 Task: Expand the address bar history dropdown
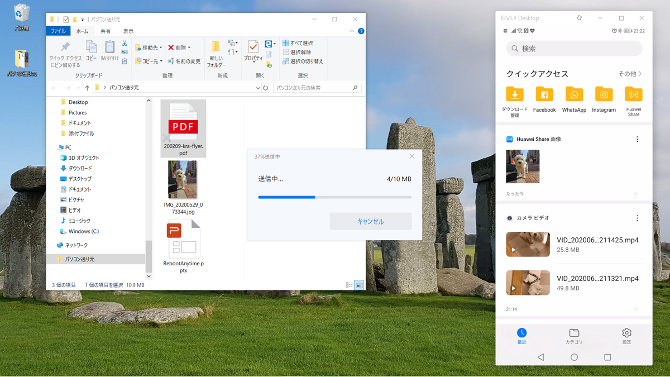tap(258, 88)
